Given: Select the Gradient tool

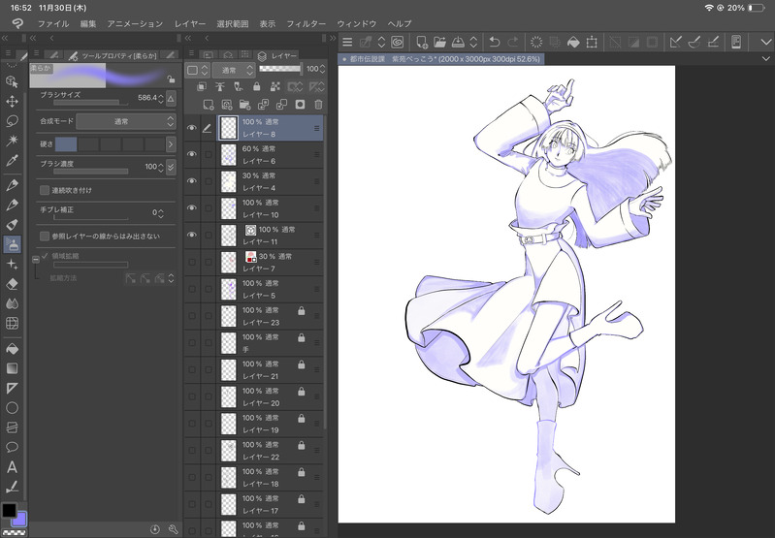Looking at the screenshot, I should tap(13, 368).
